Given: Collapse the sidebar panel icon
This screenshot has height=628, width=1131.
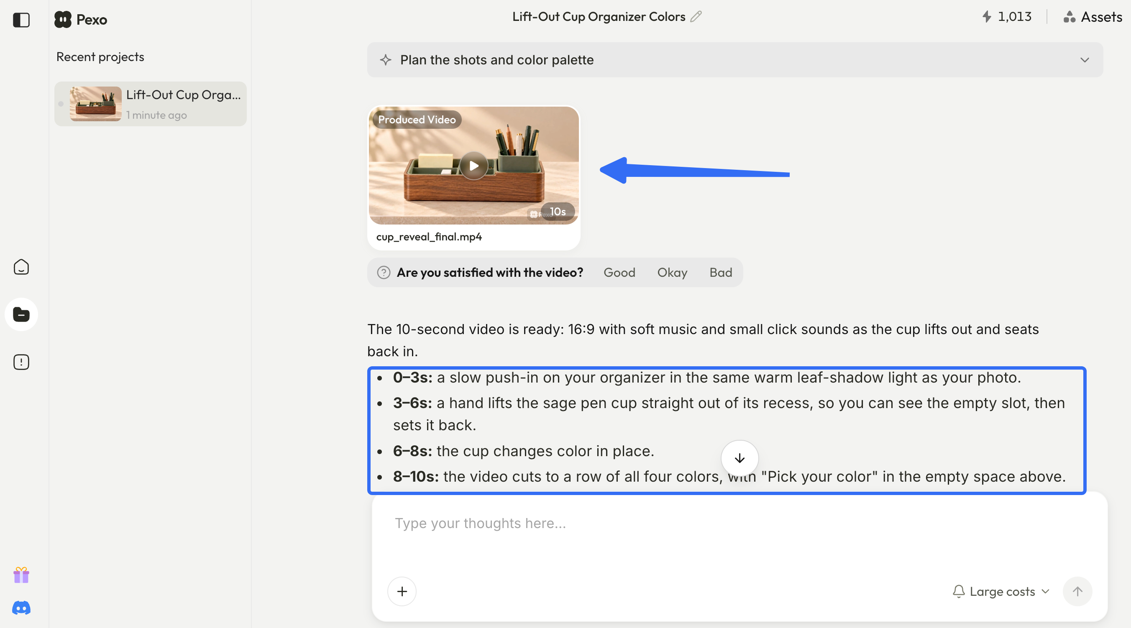Looking at the screenshot, I should tap(21, 20).
